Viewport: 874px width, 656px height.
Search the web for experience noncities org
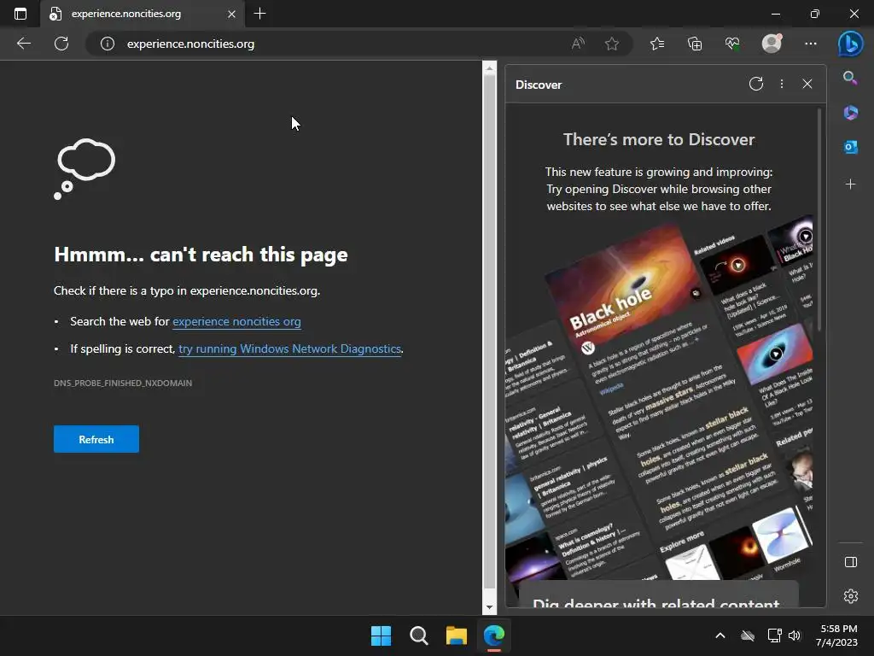[x=236, y=322]
